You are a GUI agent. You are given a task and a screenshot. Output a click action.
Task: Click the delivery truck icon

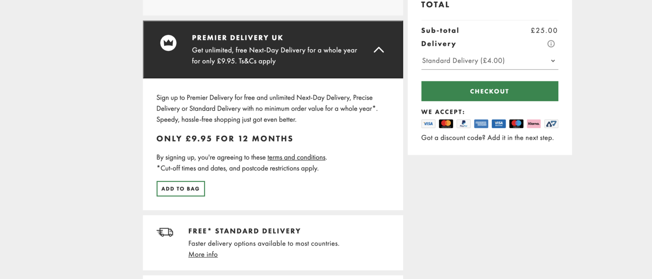click(165, 232)
